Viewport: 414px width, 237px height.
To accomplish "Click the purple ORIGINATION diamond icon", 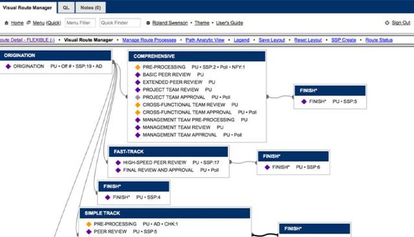I will click(x=8, y=66).
